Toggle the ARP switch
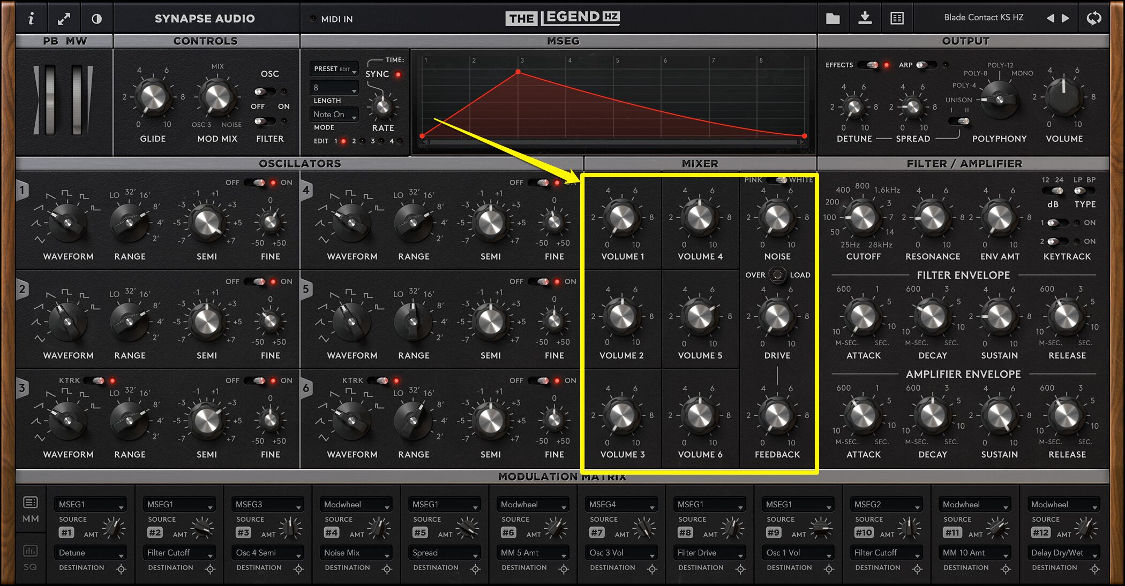 [926, 65]
